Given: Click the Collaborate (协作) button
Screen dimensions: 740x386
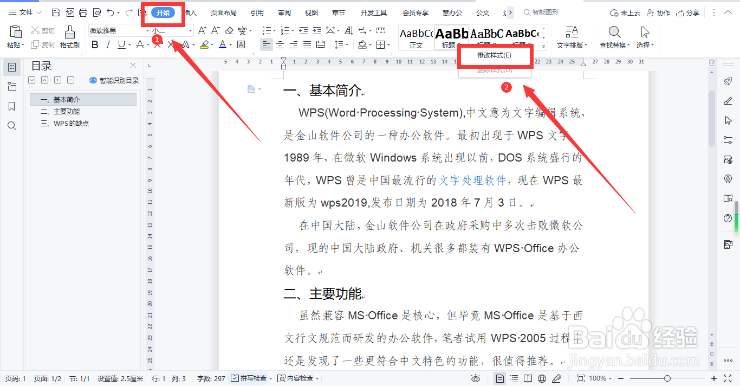Looking at the screenshot, I should click(659, 12).
